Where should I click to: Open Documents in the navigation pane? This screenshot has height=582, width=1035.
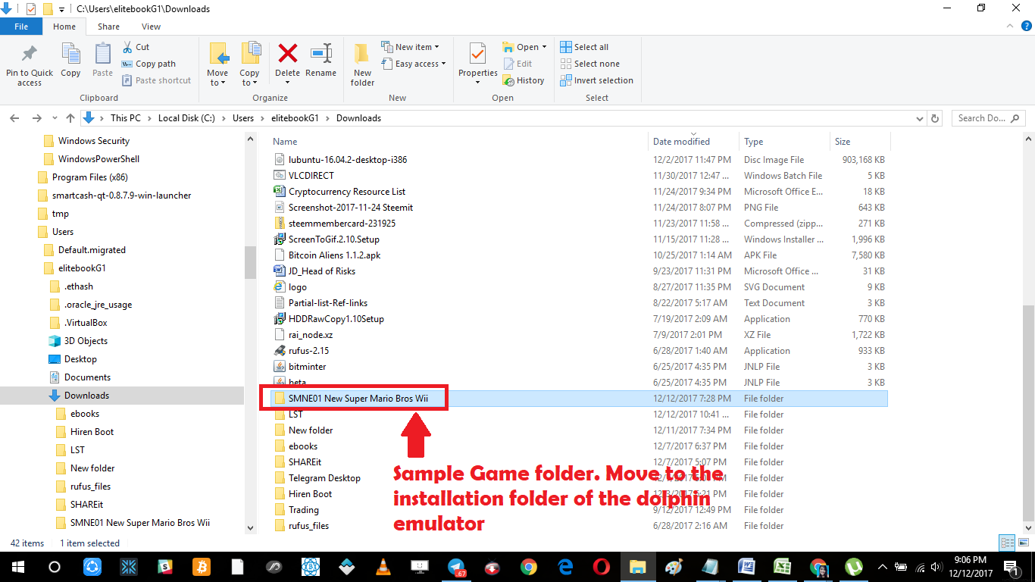click(x=87, y=377)
